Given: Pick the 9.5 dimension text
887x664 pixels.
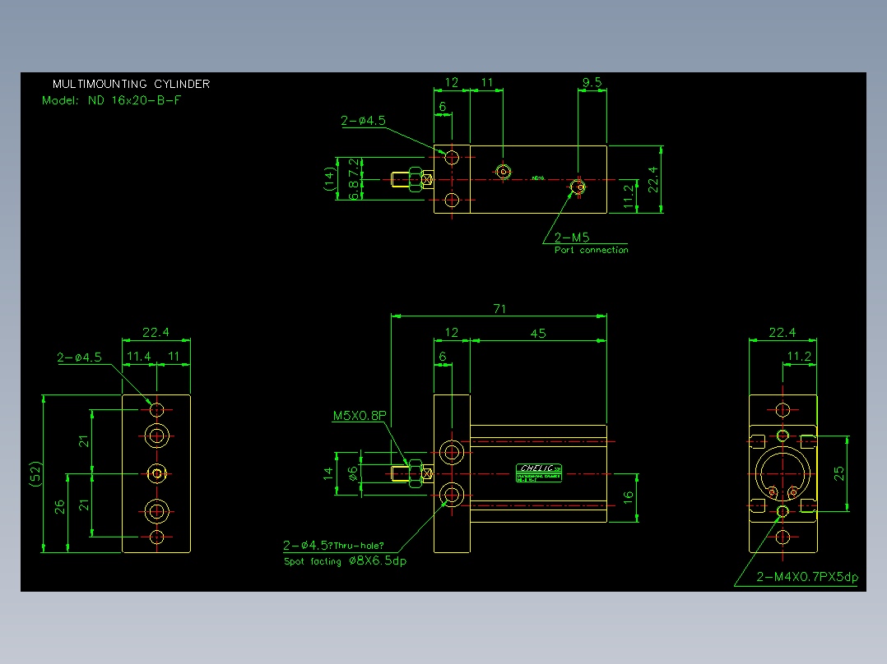Looking at the screenshot, I should tap(592, 82).
